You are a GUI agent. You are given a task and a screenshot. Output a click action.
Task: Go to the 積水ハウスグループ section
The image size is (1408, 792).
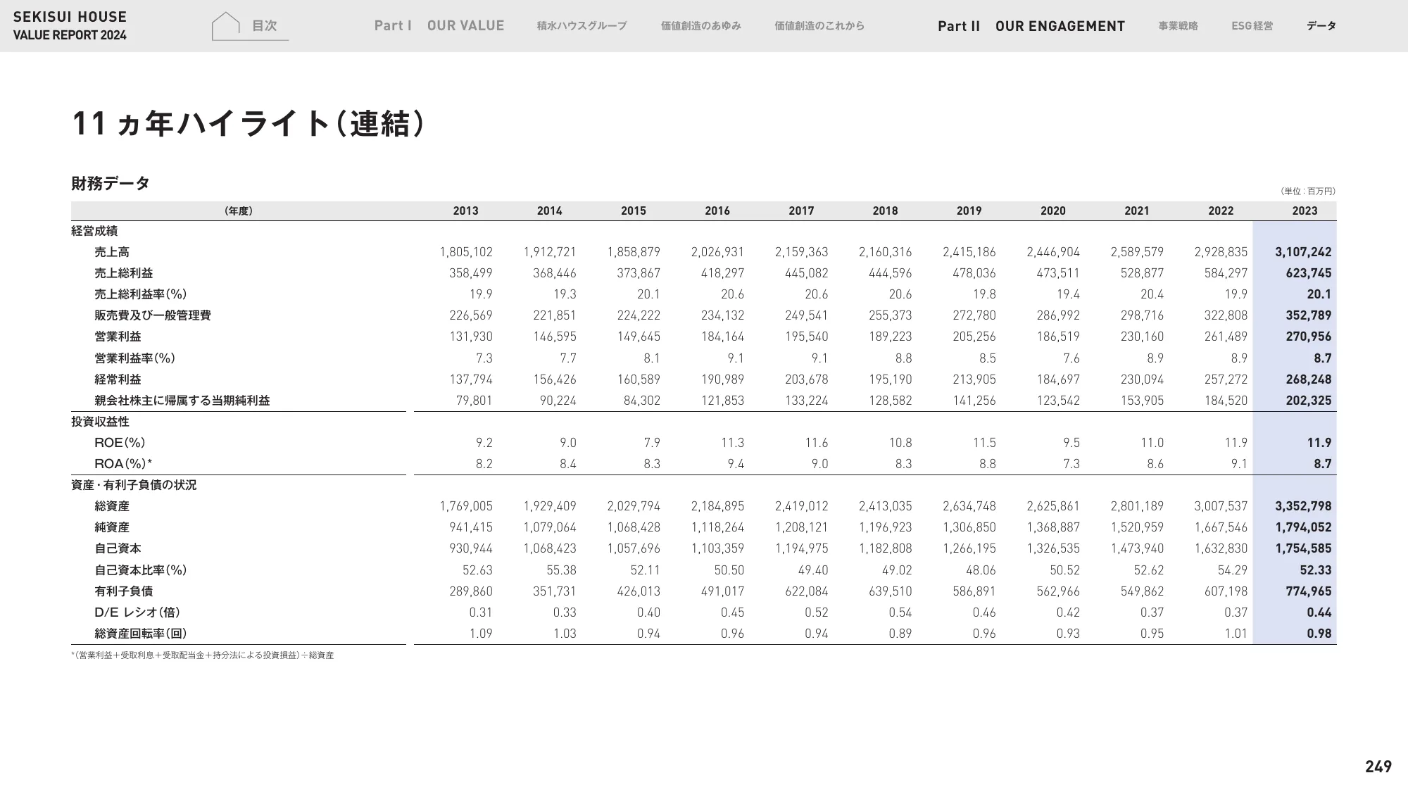(583, 26)
